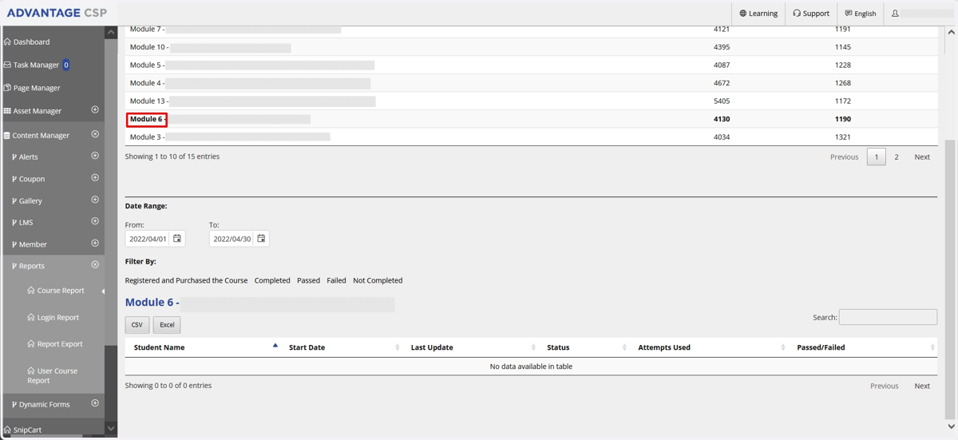
Task: Click page 1 of modules table
Action: (876, 157)
